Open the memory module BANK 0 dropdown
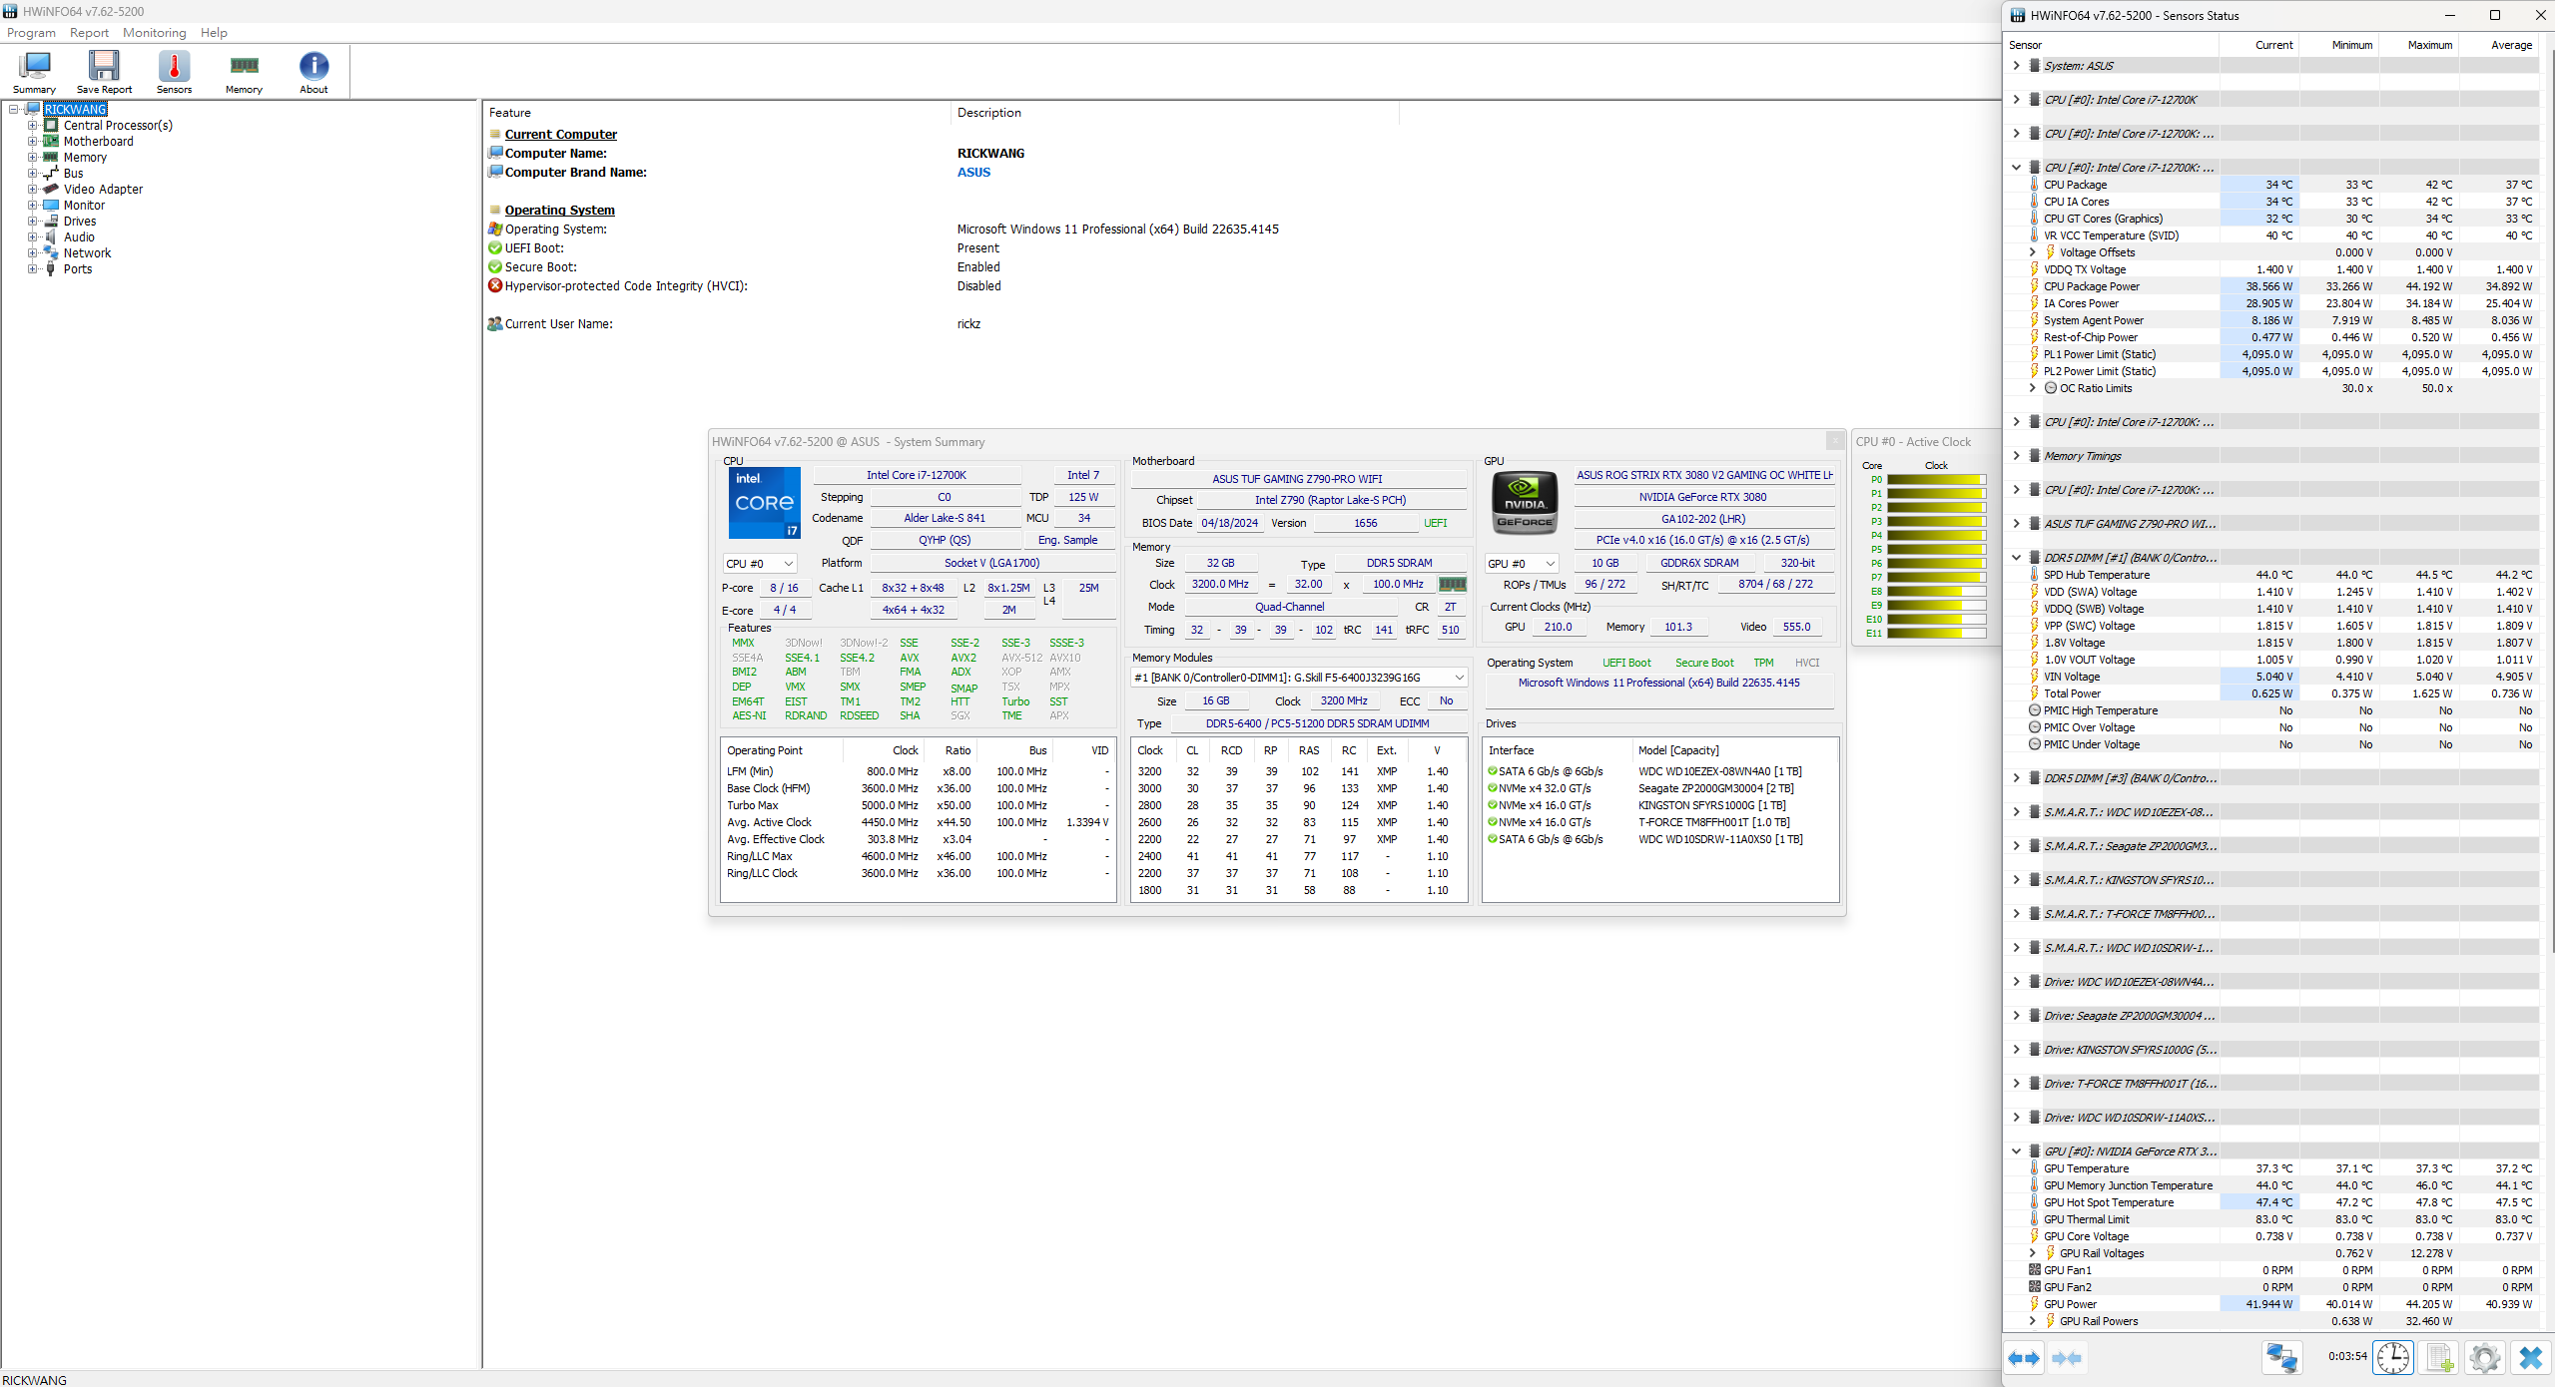The height and width of the screenshot is (1387, 2555). click(x=1299, y=678)
